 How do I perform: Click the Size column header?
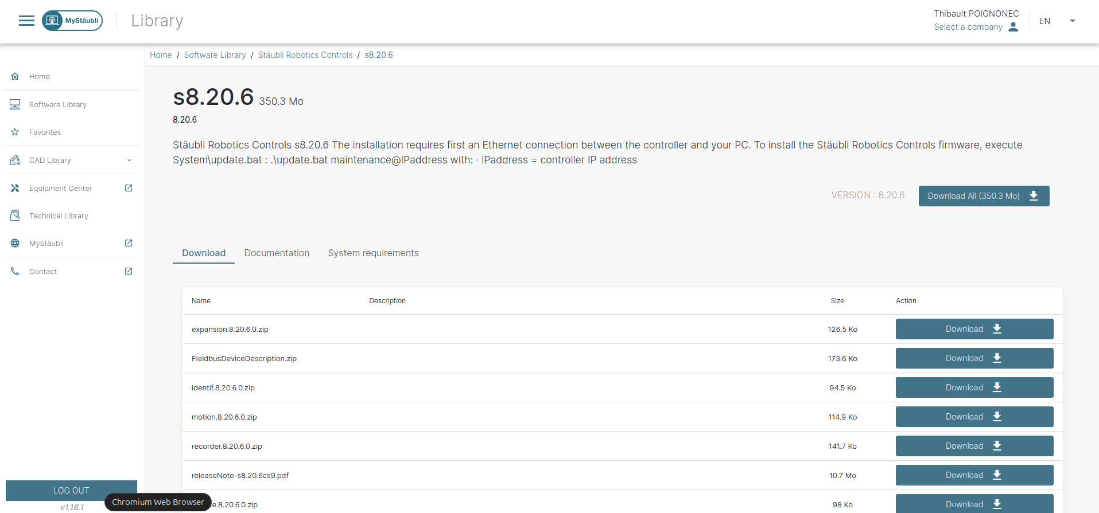pyautogui.click(x=837, y=301)
